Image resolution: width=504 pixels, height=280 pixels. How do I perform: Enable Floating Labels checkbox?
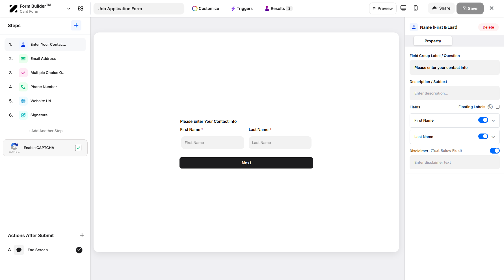tap(497, 107)
